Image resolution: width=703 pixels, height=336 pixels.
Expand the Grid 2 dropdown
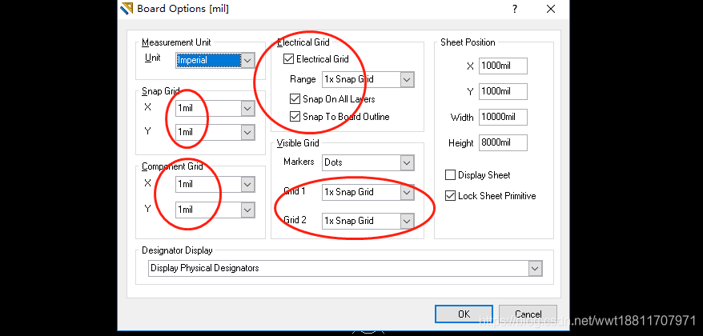pyautogui.click(x=407, y=221)
